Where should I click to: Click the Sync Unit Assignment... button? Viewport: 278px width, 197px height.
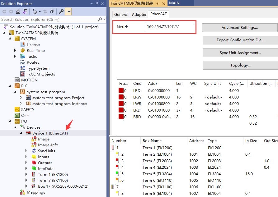[x=240, y=53]
